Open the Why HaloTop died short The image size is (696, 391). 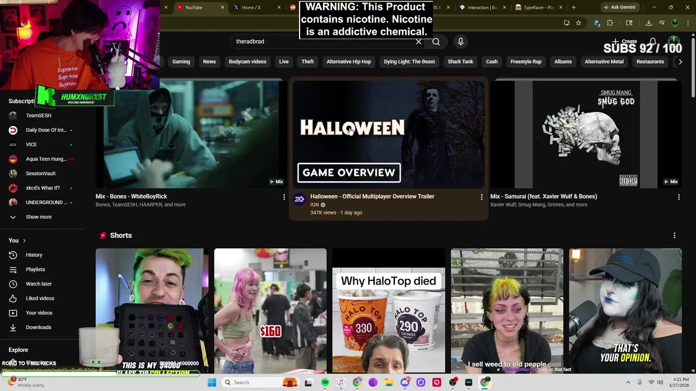[x=388, y=311]
